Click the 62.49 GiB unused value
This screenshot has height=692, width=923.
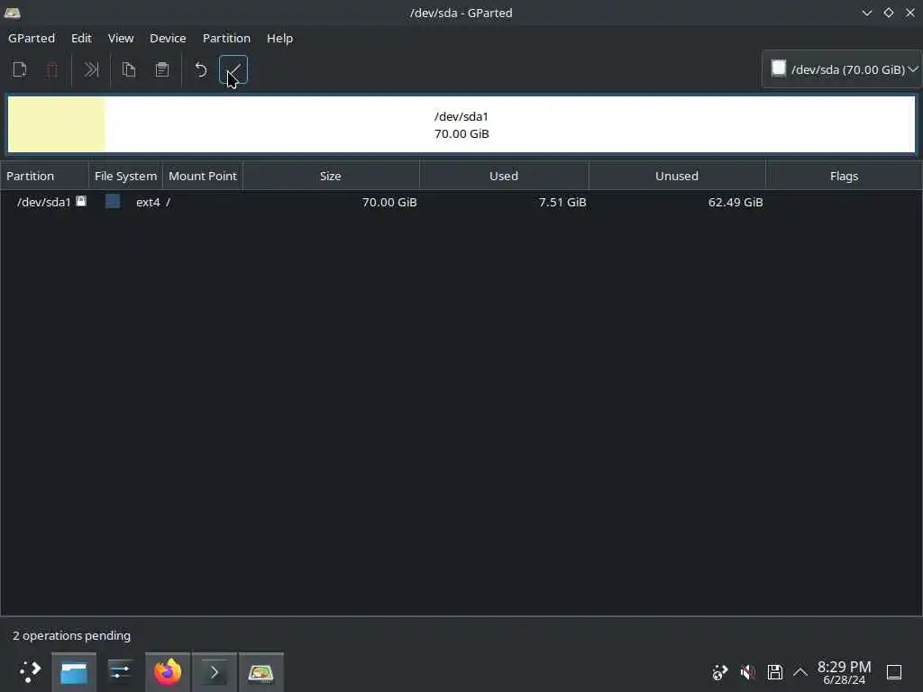coord(736,202)
